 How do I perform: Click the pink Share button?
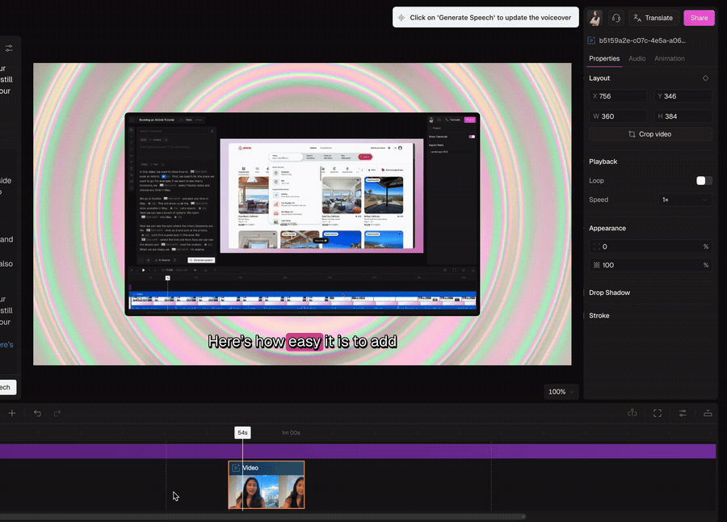point(699,18)
